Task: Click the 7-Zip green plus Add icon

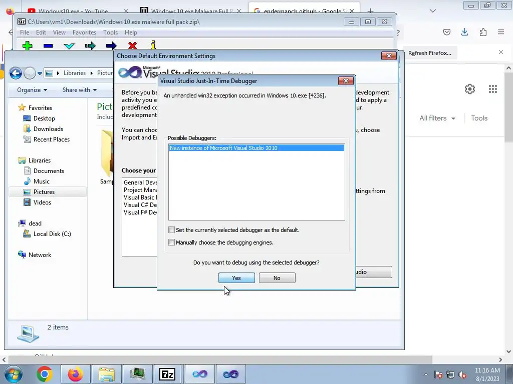Action: [28, 45]
